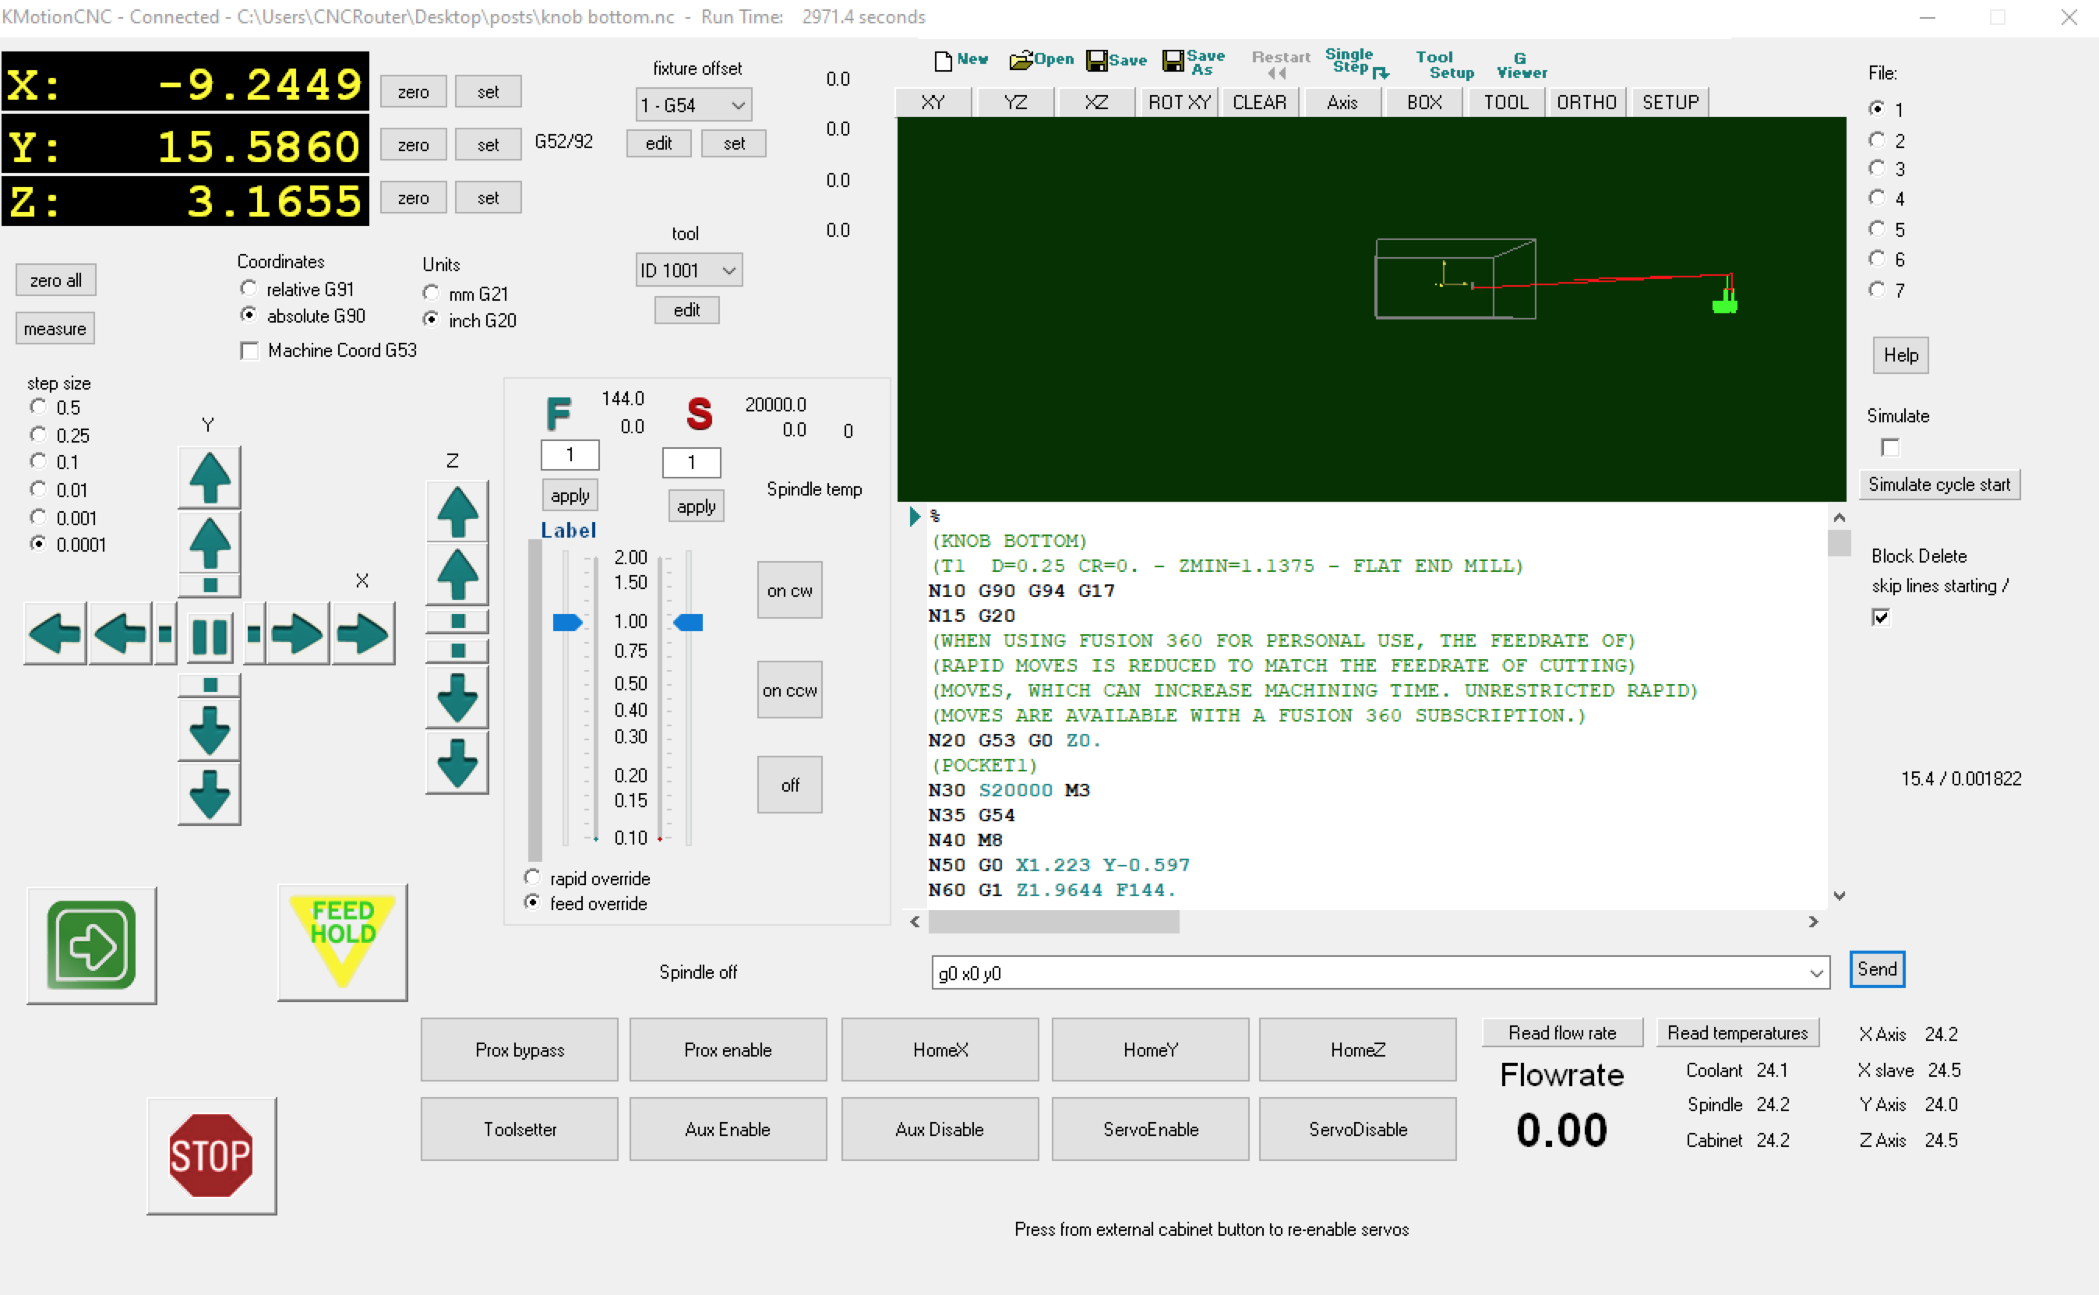
Task: Select the ORTHO view tab
Action: click(x=1586, y=102)
